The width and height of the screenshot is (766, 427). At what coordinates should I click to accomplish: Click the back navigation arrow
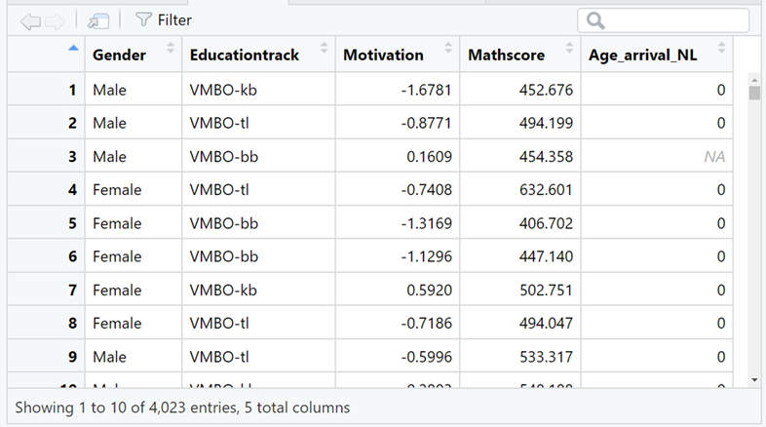click(30, 19)
